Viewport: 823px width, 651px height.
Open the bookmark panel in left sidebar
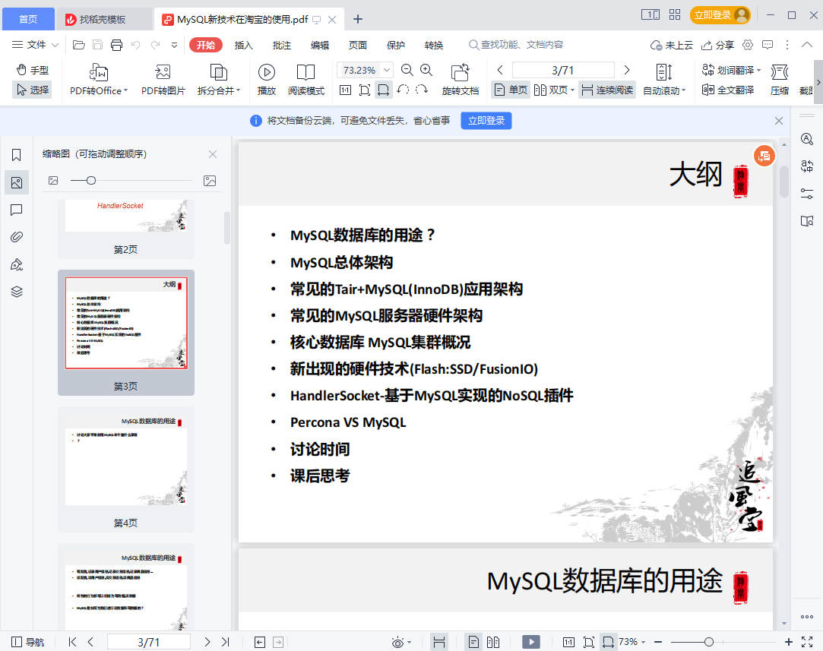tap(17, 155)
